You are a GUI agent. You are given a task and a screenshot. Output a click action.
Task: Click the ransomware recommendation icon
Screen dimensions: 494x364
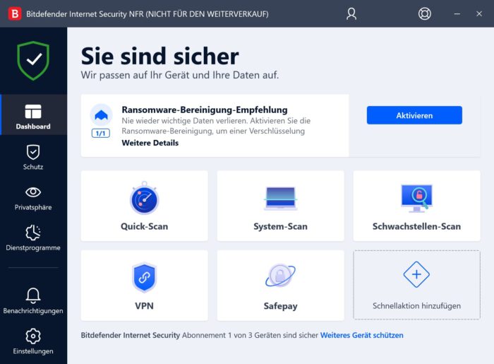pos(101,115)
